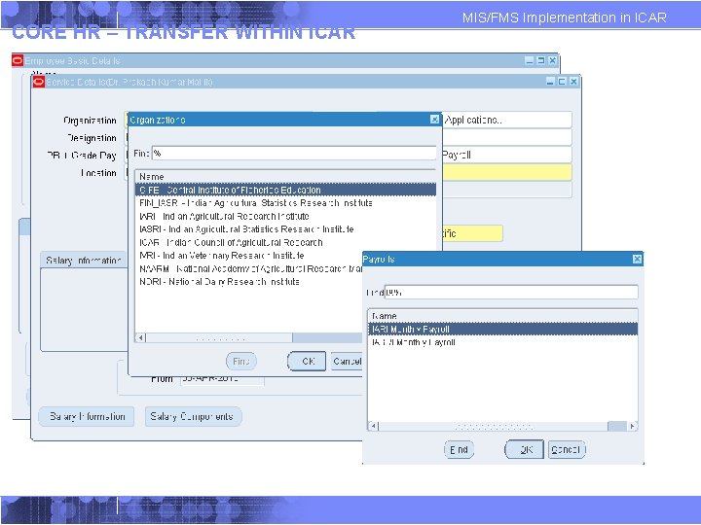The image size is (701, 525).
Task: Maximize the Employee Basic Details window
Action: tap(541, 60)
